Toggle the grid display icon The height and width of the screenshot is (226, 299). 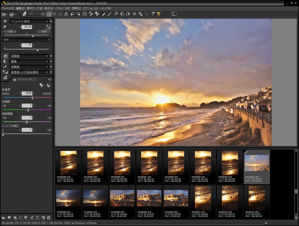click(x=85, y=14)
